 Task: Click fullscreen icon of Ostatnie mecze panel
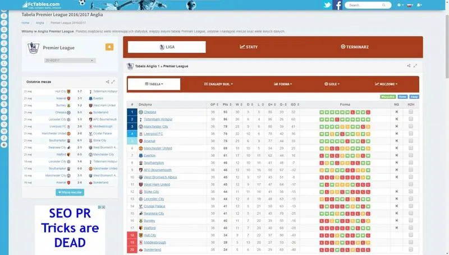113,82
